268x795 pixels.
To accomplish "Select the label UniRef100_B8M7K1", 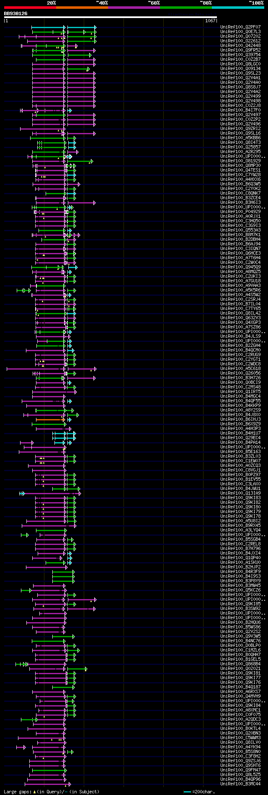I will (x=240, y=235).
